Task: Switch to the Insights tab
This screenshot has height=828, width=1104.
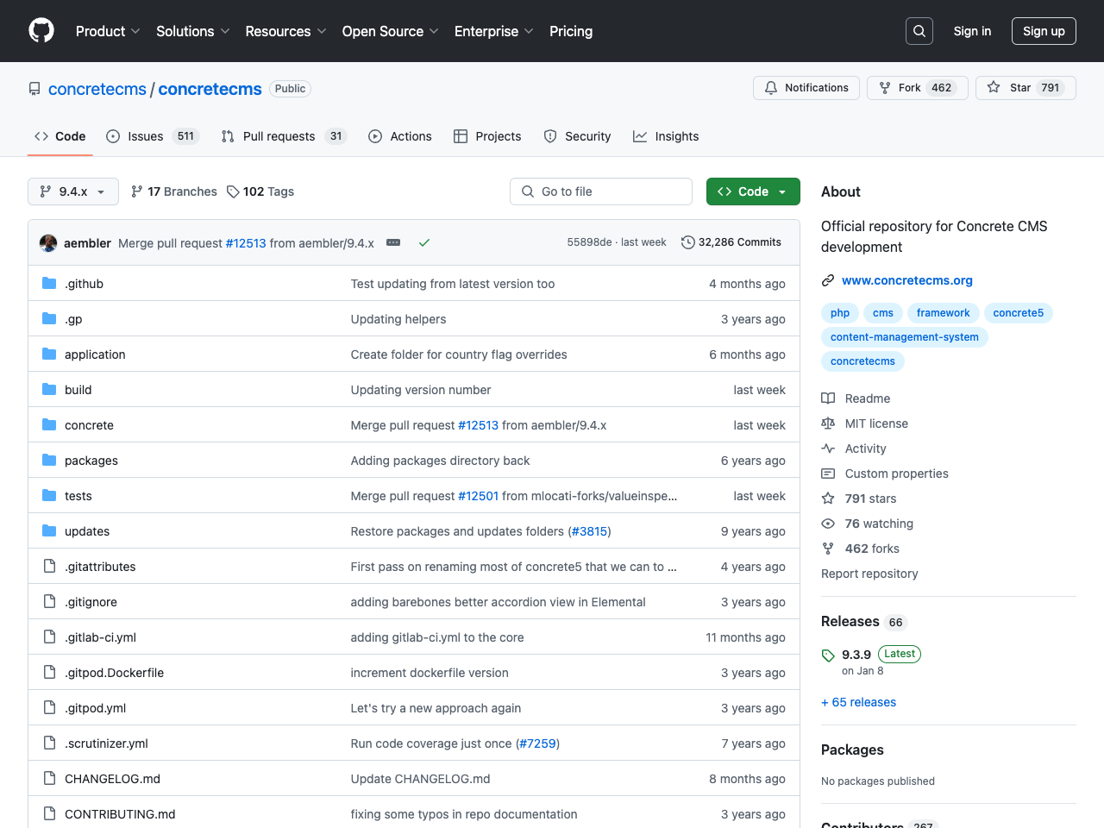Action: [666, 136]
